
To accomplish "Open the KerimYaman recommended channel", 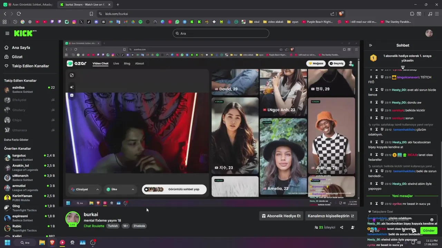I will pos(29,198).
